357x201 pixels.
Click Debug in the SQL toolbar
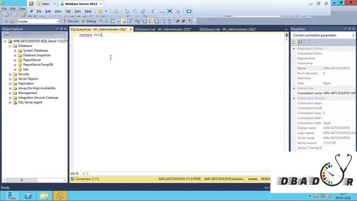click(x=89, y=21)
